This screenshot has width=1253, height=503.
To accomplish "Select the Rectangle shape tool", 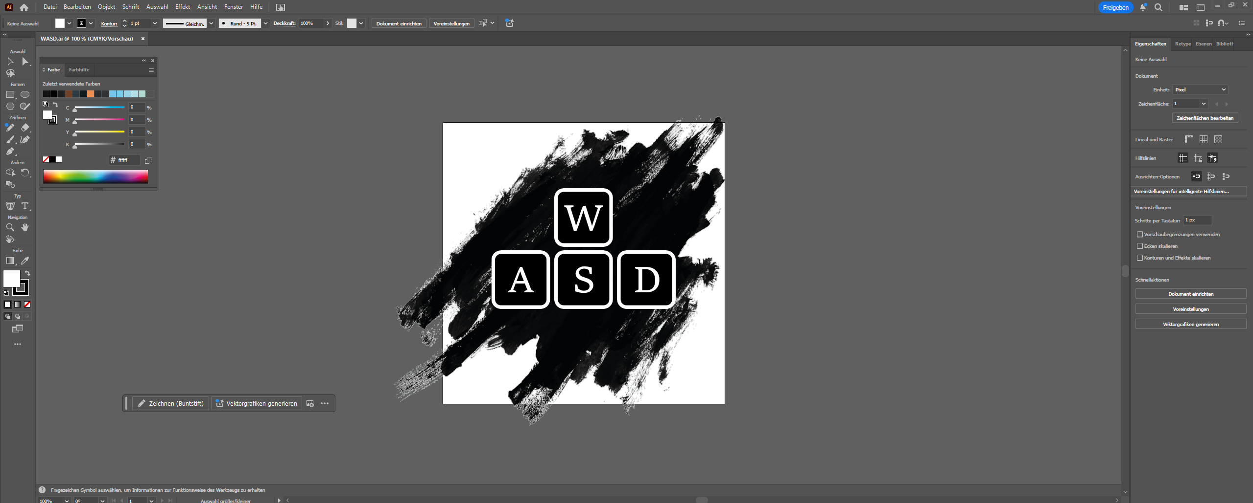I will tap(10, 94).
